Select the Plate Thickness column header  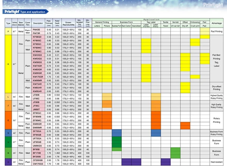click(x=49, y=23)
